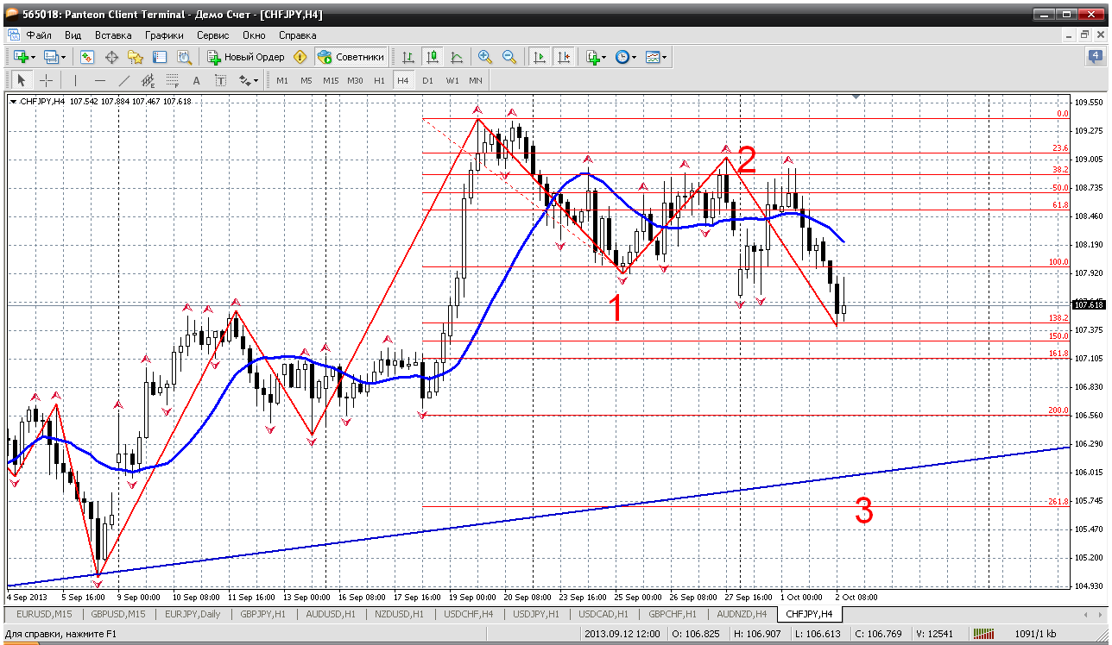Launch MetaEditor via yellow diamond icon
This screenshot has width=1112, height=645.
click(300, 57)
